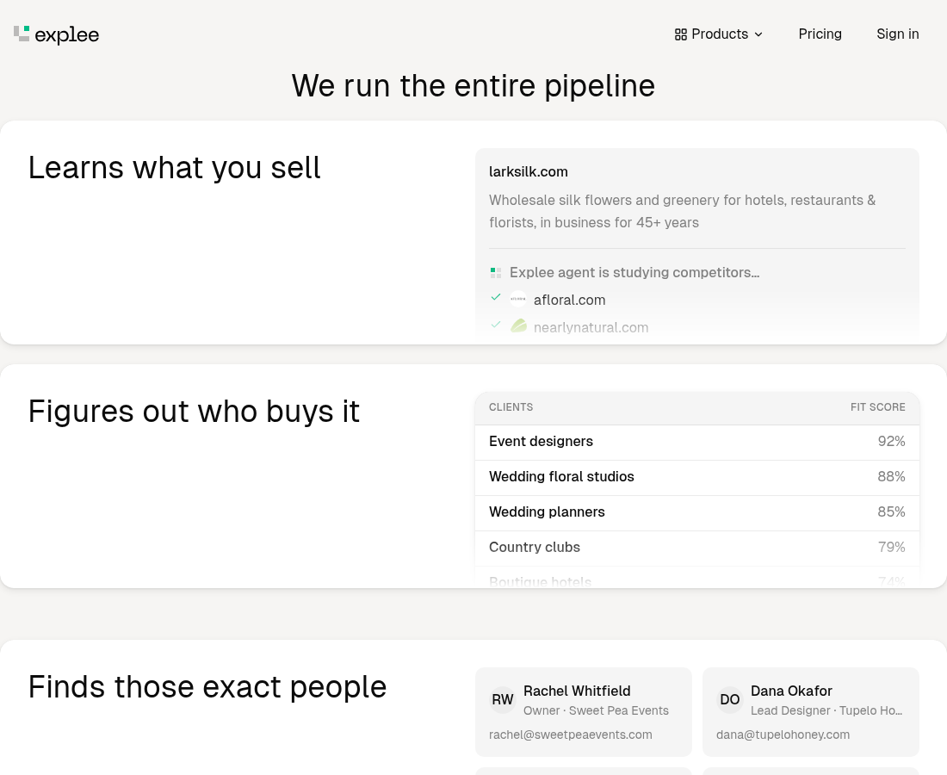Click the 79% fit score value

891,547
